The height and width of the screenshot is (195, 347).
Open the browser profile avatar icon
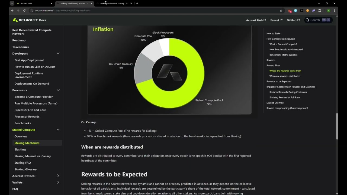tap(329, 11)
